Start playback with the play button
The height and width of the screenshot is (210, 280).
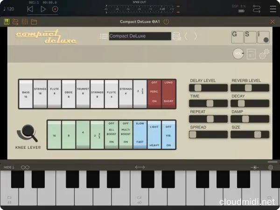point(43,9)
